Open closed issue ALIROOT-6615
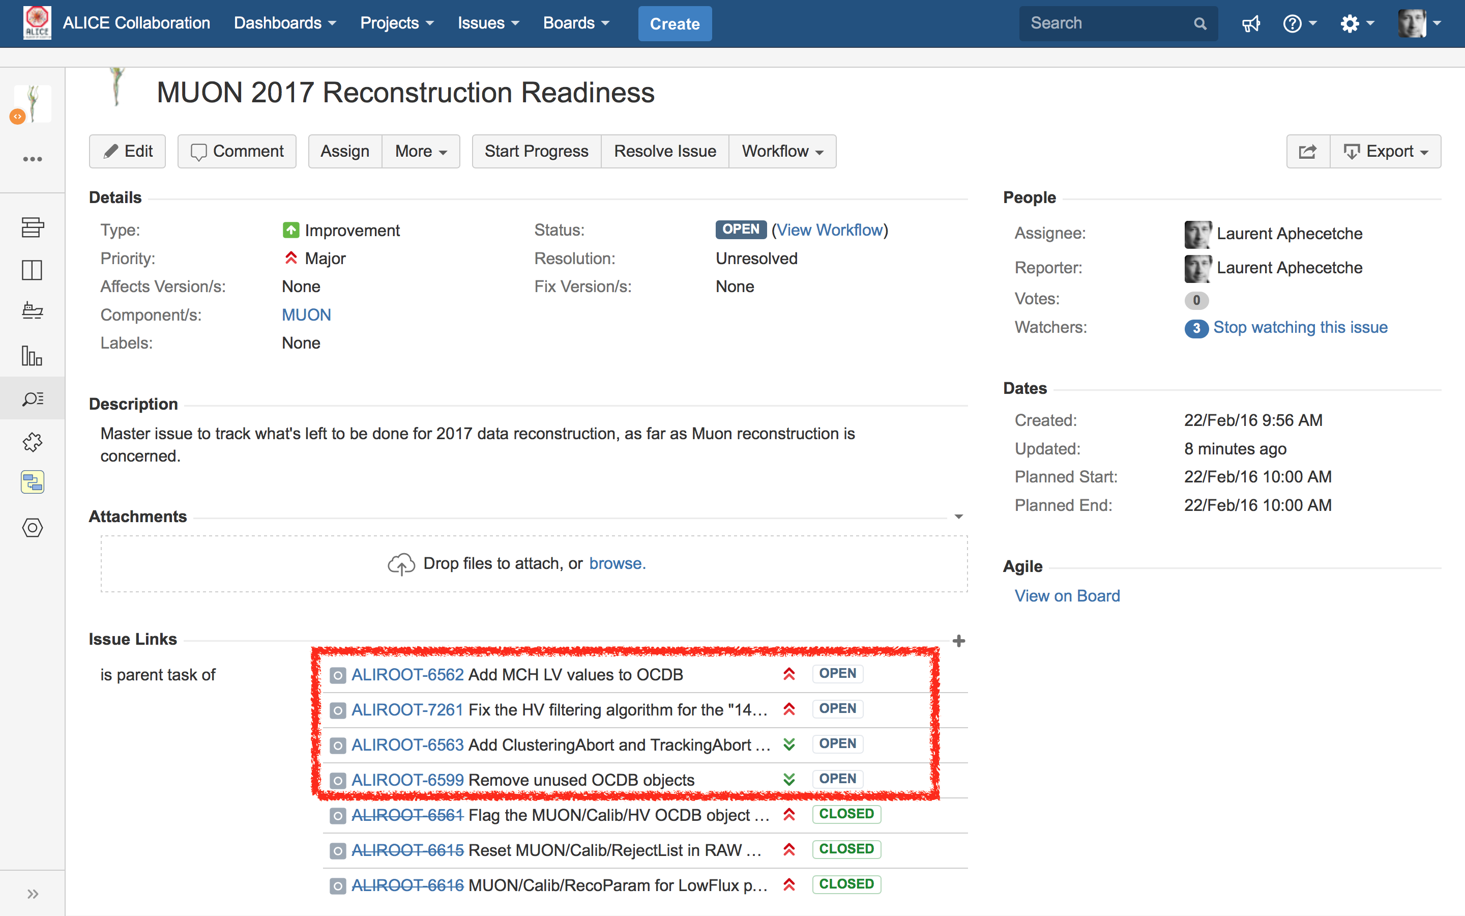This screenshot has height=916, width=1465. point(407,850)
